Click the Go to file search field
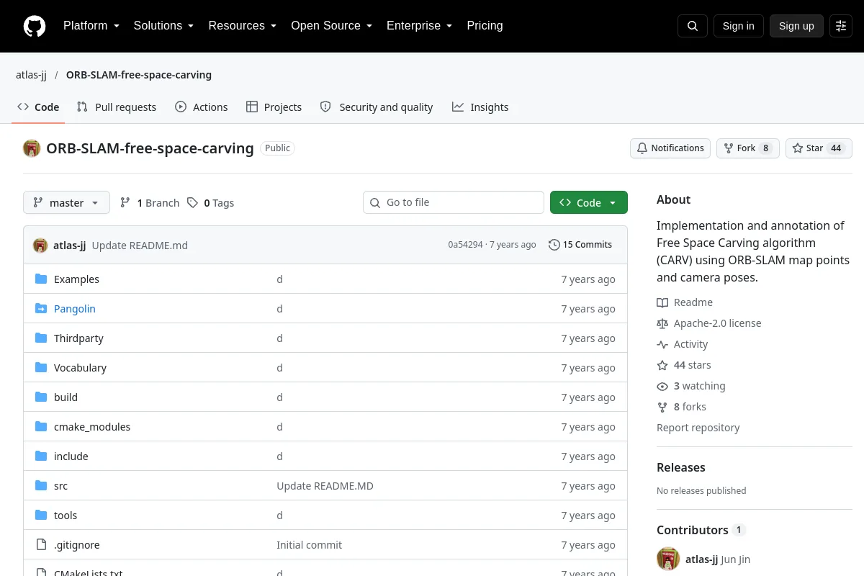 pyautogui.click(x=454, y=203)
